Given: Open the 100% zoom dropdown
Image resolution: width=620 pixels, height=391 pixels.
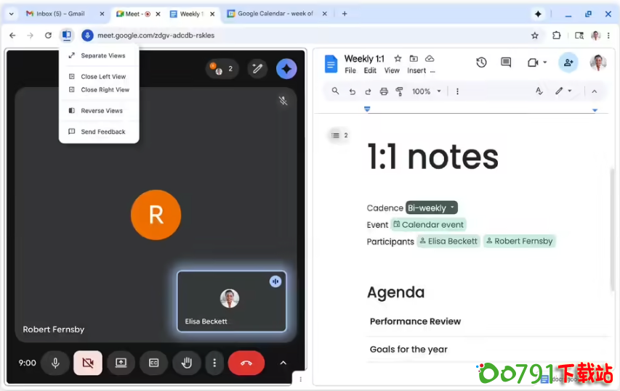Looking at the screenshot, I should 425,91.
